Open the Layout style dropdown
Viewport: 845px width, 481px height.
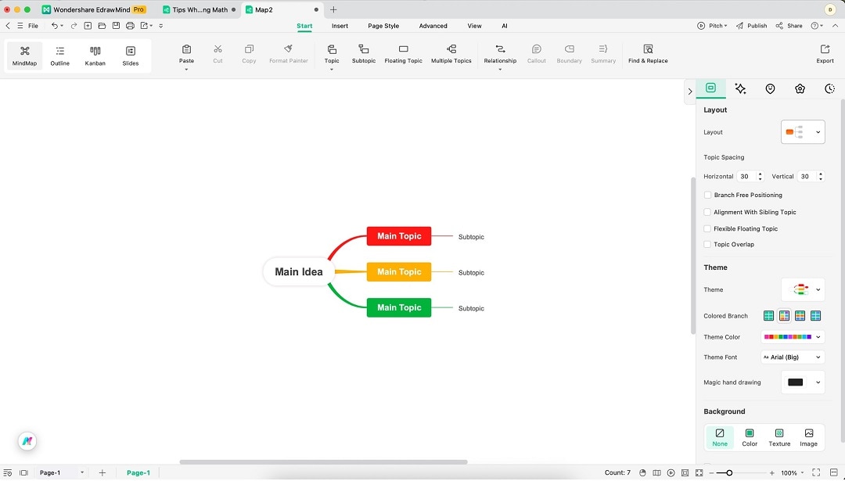click(803, 131)
